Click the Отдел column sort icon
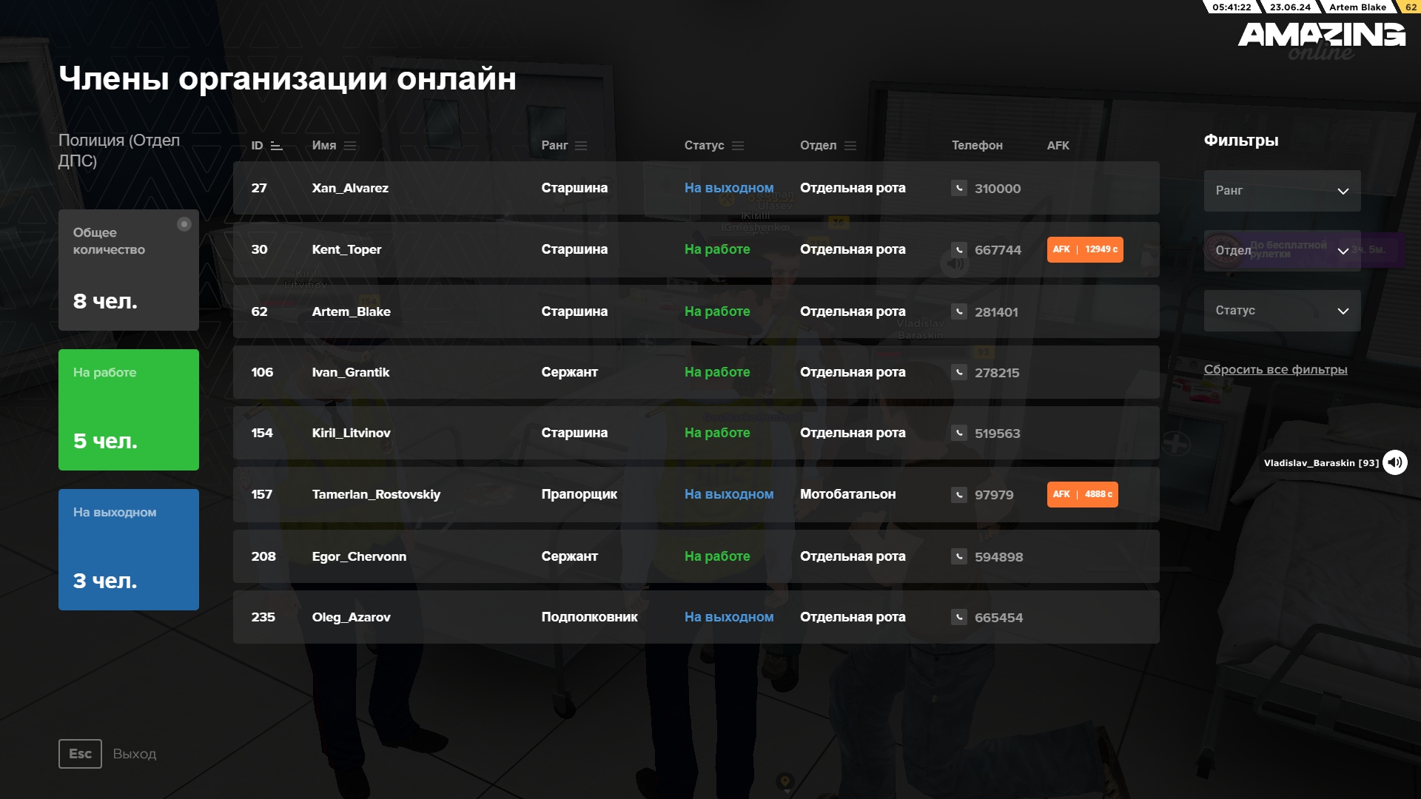This screenshot has width=1421, height=799. 850,146
